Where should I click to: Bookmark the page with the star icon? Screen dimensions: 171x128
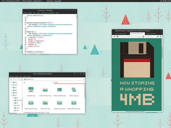click(x=161, y=37)
